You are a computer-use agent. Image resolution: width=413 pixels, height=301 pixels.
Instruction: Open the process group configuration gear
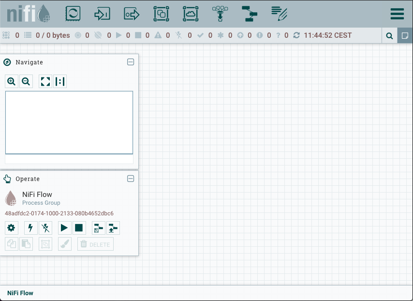click(12, 228)
